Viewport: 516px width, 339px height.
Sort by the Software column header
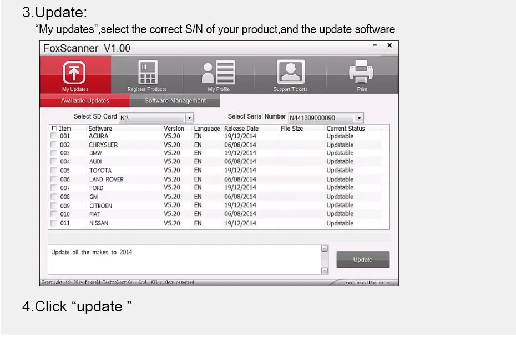tap(100, 129)
